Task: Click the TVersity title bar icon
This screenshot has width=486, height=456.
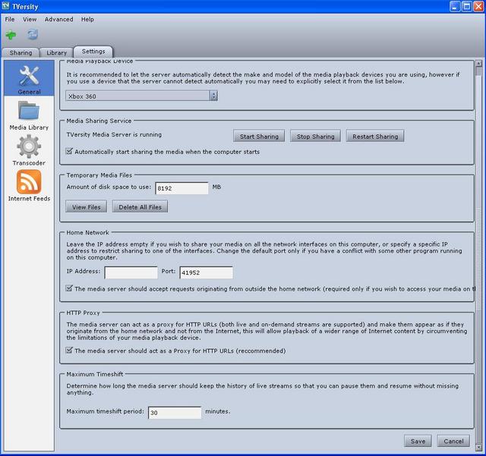Action: click(7, 7)
